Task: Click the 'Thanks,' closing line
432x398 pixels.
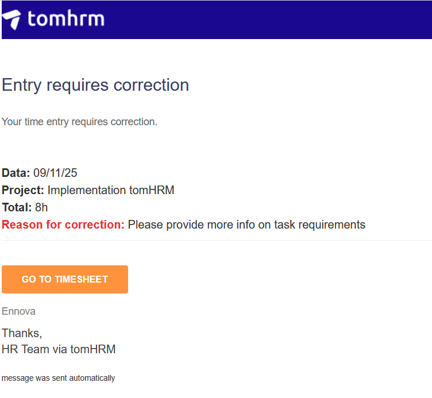Action: [22, 333]
